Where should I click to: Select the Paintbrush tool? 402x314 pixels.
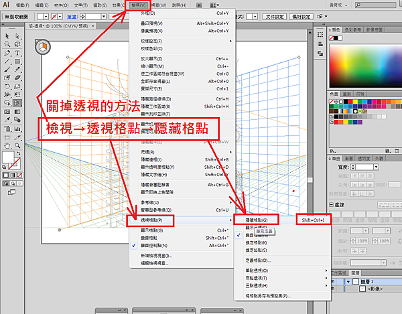7,69
